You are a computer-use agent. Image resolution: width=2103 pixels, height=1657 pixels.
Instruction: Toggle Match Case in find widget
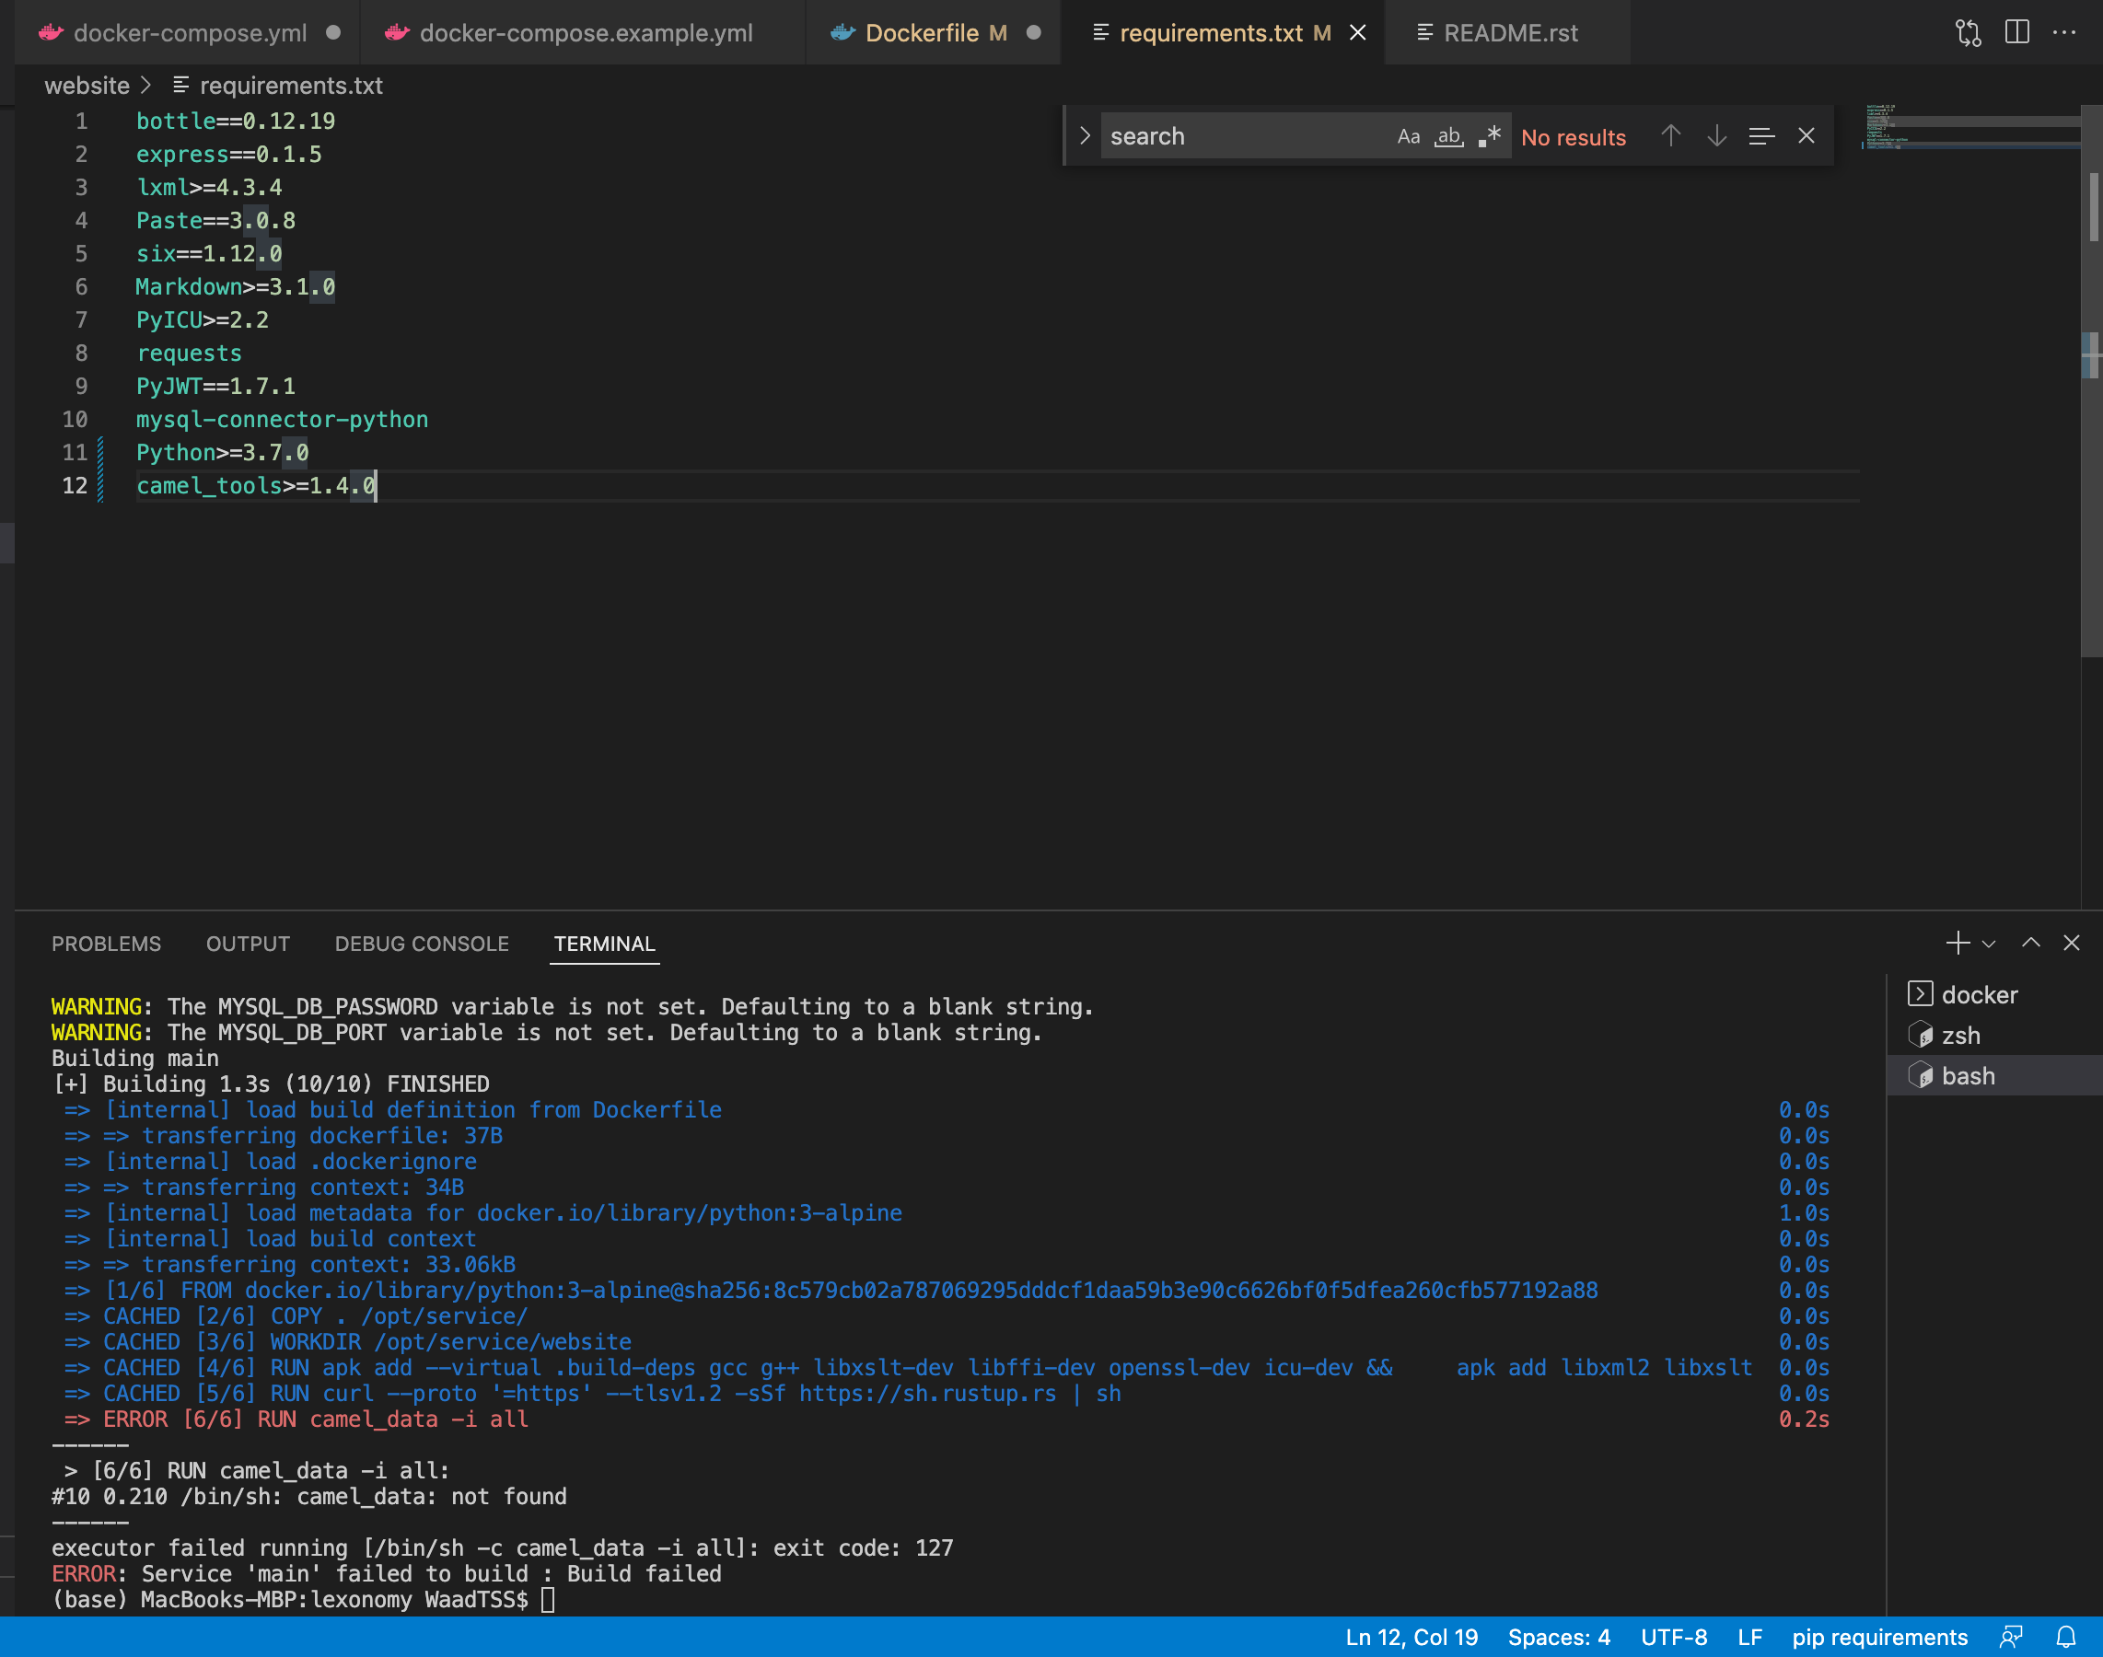click(1408, 137)
